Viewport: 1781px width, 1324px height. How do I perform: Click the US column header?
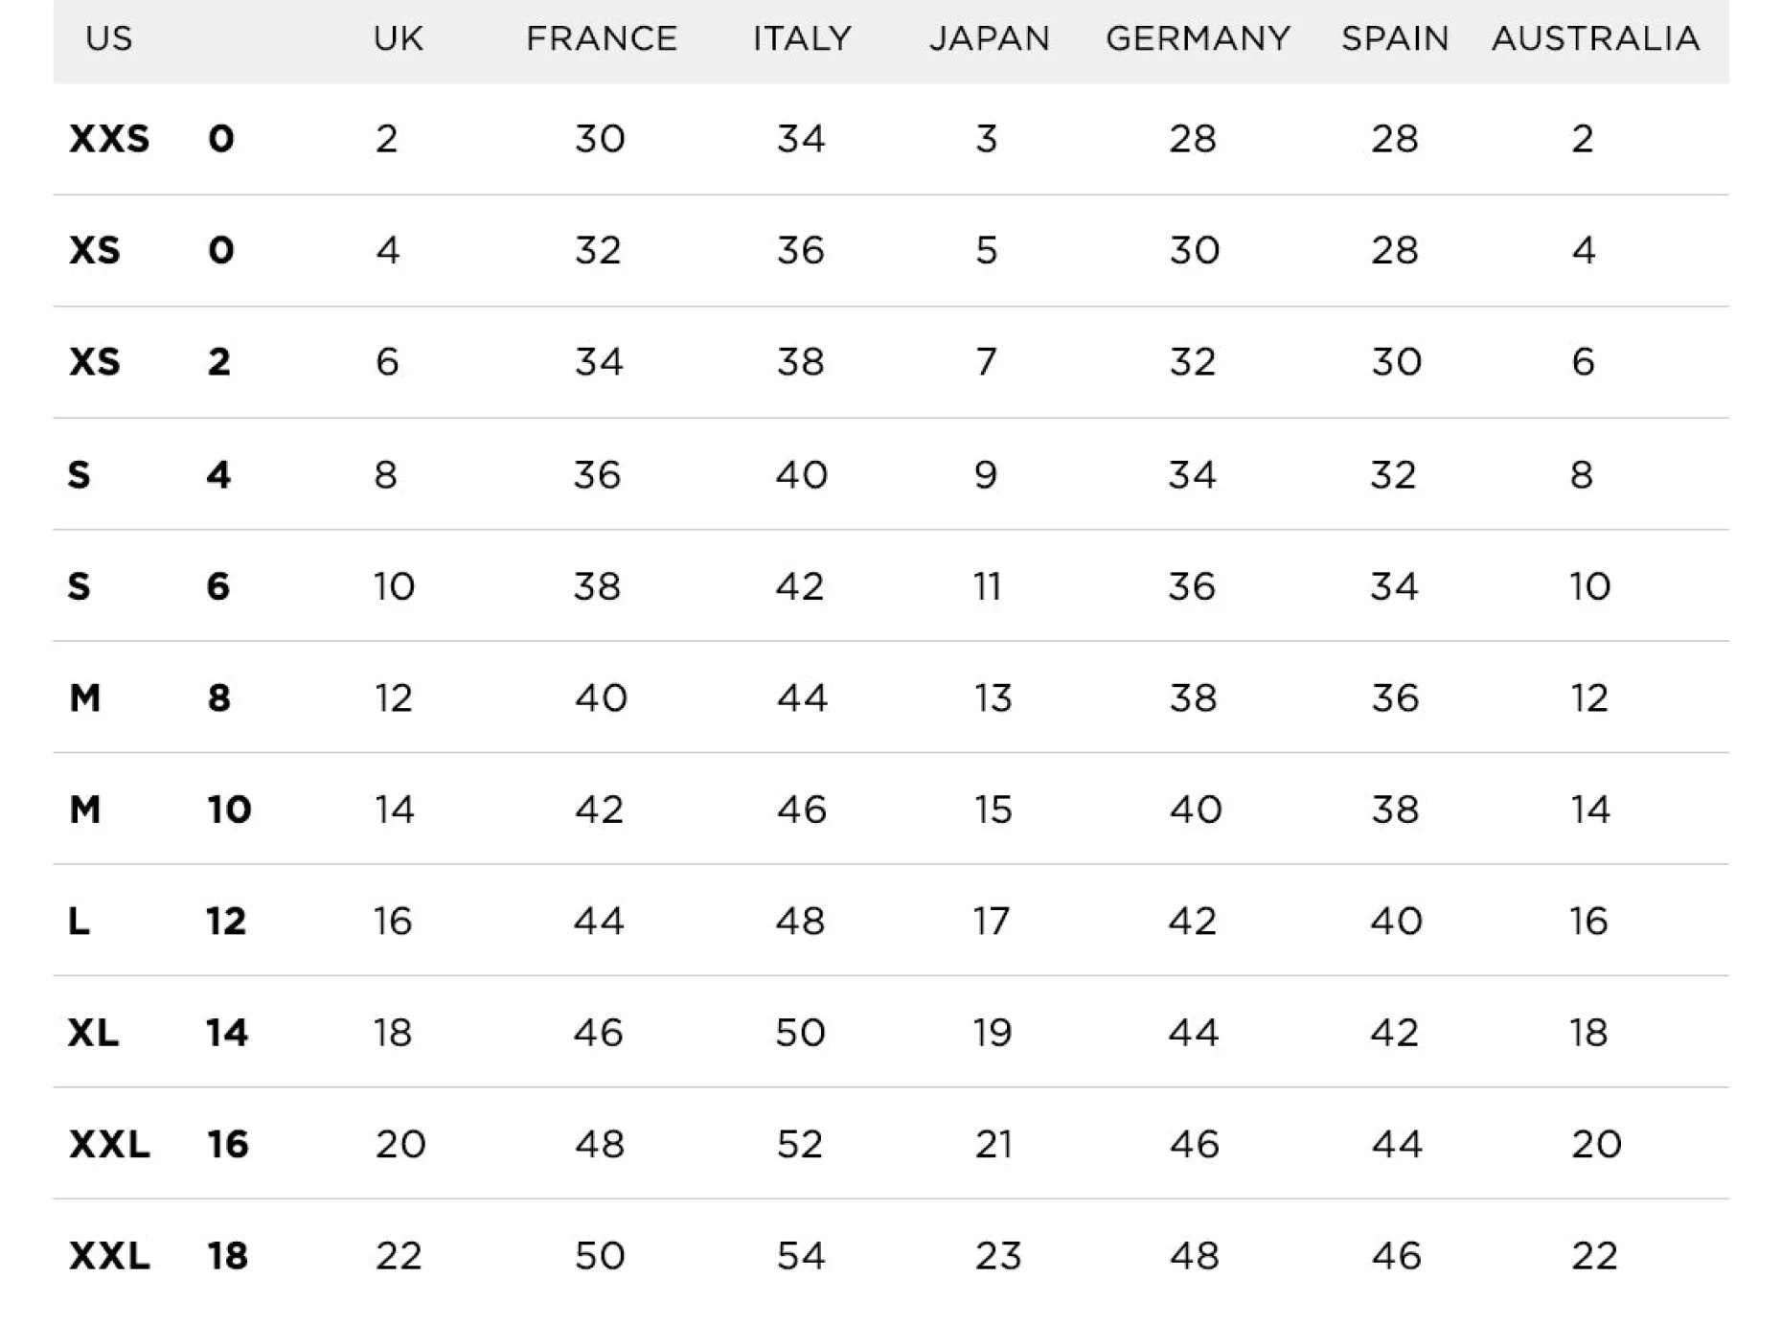(x=108, y=39)
